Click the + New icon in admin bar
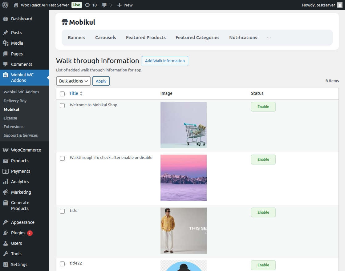The image size is (345, 271). [119, 5]
